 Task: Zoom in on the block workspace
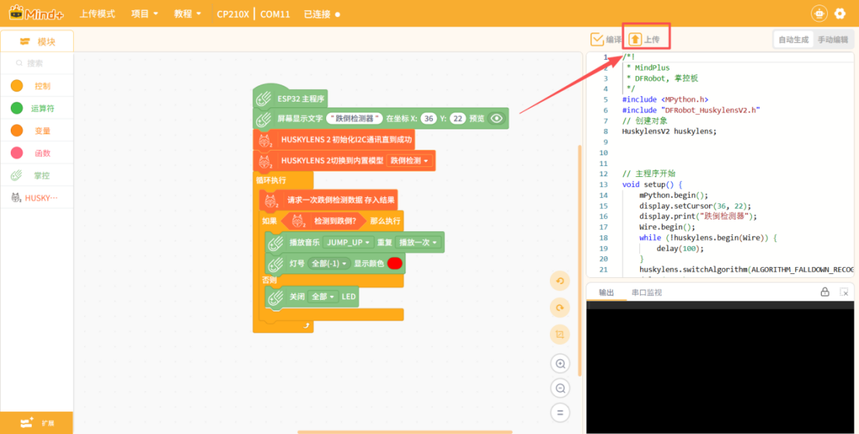coord(559,363)
